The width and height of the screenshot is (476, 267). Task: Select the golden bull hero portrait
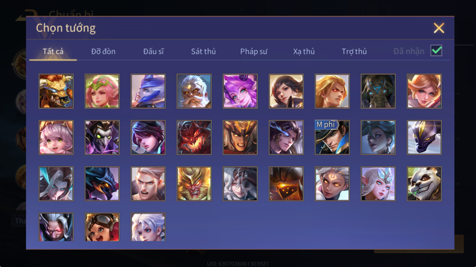pos(56,91)
